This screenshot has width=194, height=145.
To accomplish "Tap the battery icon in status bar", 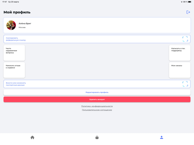I will click(x=190, y=2).
